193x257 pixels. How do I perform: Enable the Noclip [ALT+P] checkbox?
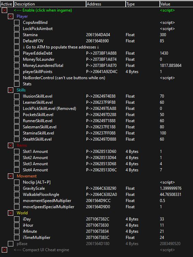pyautogui.click(x=17, y=182)
